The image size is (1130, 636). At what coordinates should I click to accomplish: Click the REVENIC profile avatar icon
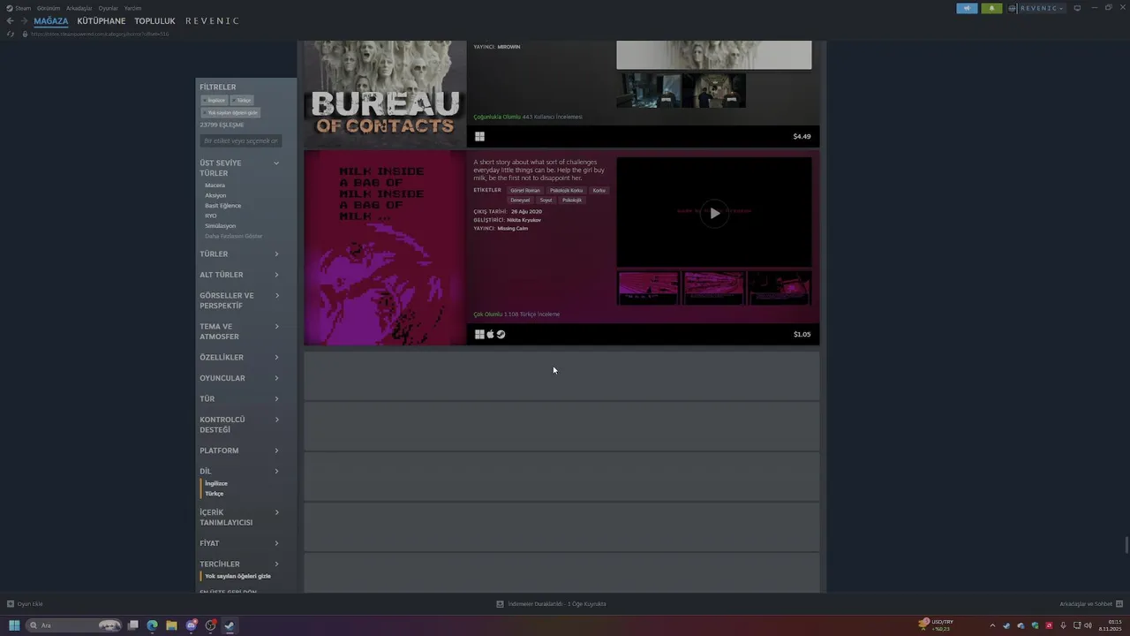[1013, 8]
